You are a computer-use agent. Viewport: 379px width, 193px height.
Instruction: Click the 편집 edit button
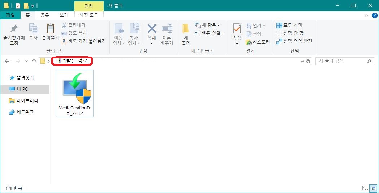click(x=253, y=34)
